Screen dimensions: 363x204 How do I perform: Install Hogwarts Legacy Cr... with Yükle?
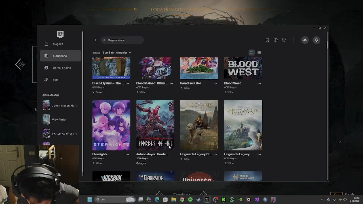pos(185,159)
